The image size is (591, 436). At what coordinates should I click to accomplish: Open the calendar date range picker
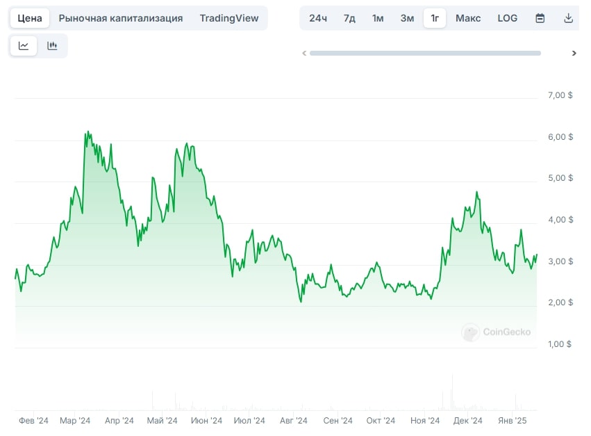coord(540,18)
